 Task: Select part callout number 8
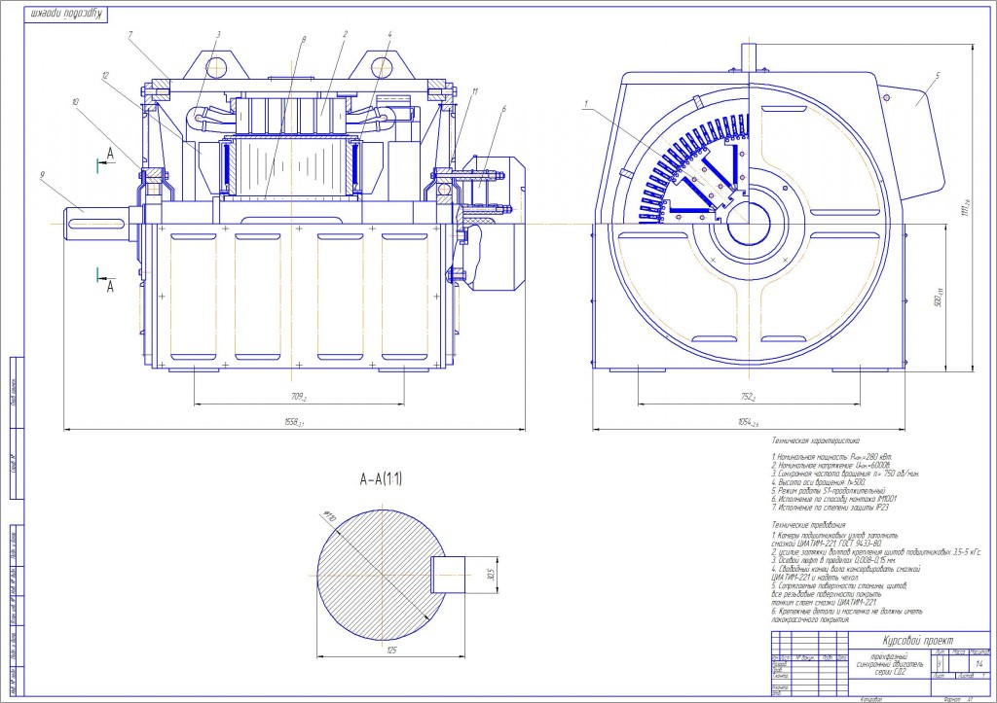tap(304, 39)
